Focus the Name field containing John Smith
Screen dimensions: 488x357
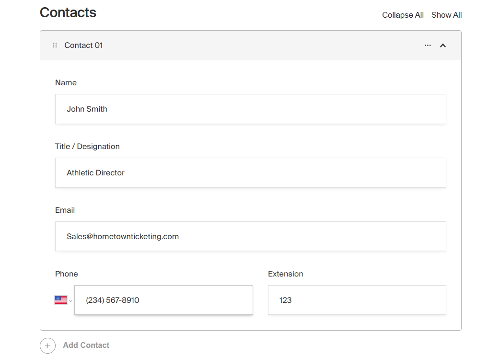(250, 109)
